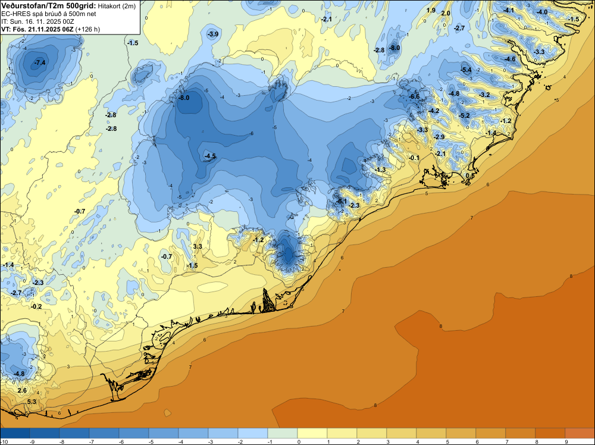
Task: Select the -6.6 temperature label
Action: (x=414, y=96)
